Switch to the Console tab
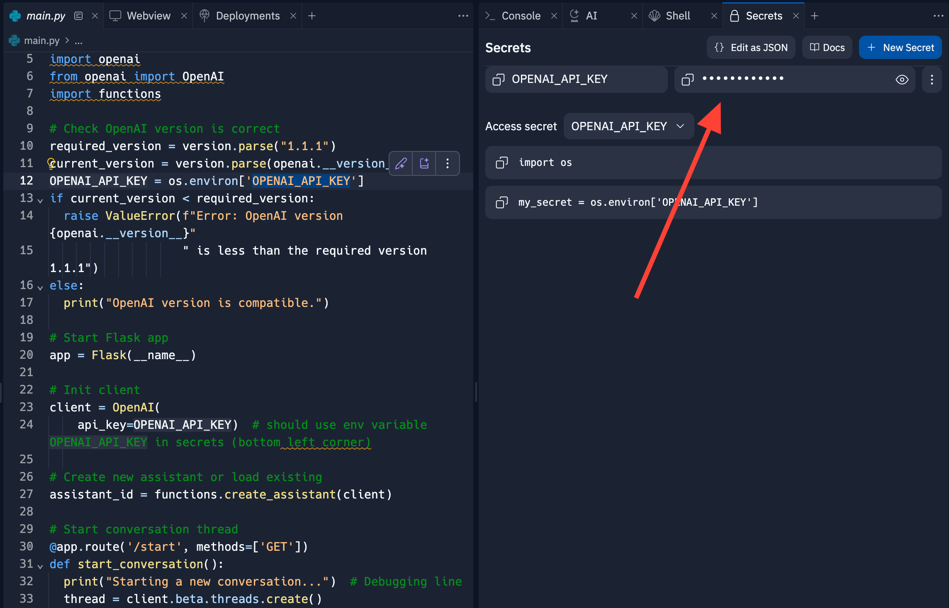 [x=520, y=16]
